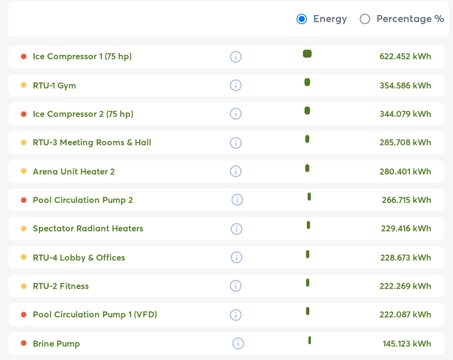
Task: Click the 222.087 kWh value
Action: click(x=405, y=314)
